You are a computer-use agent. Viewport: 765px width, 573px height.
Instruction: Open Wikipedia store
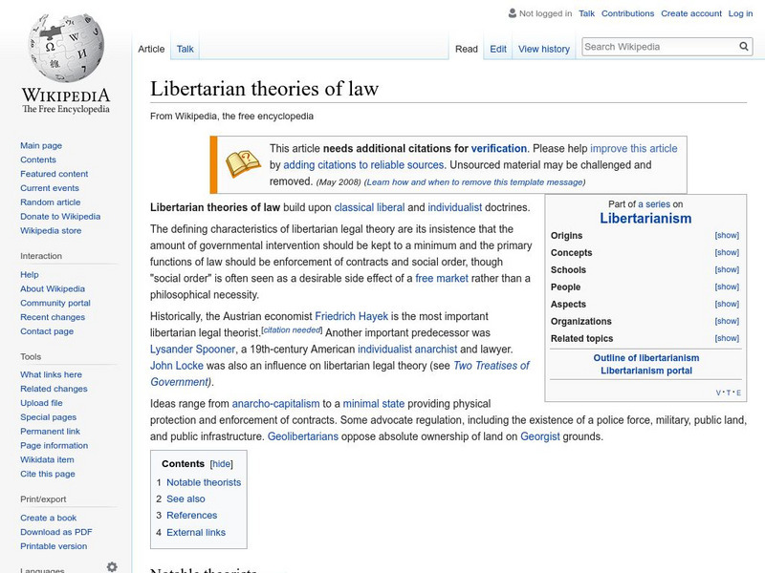click(51, 230)
